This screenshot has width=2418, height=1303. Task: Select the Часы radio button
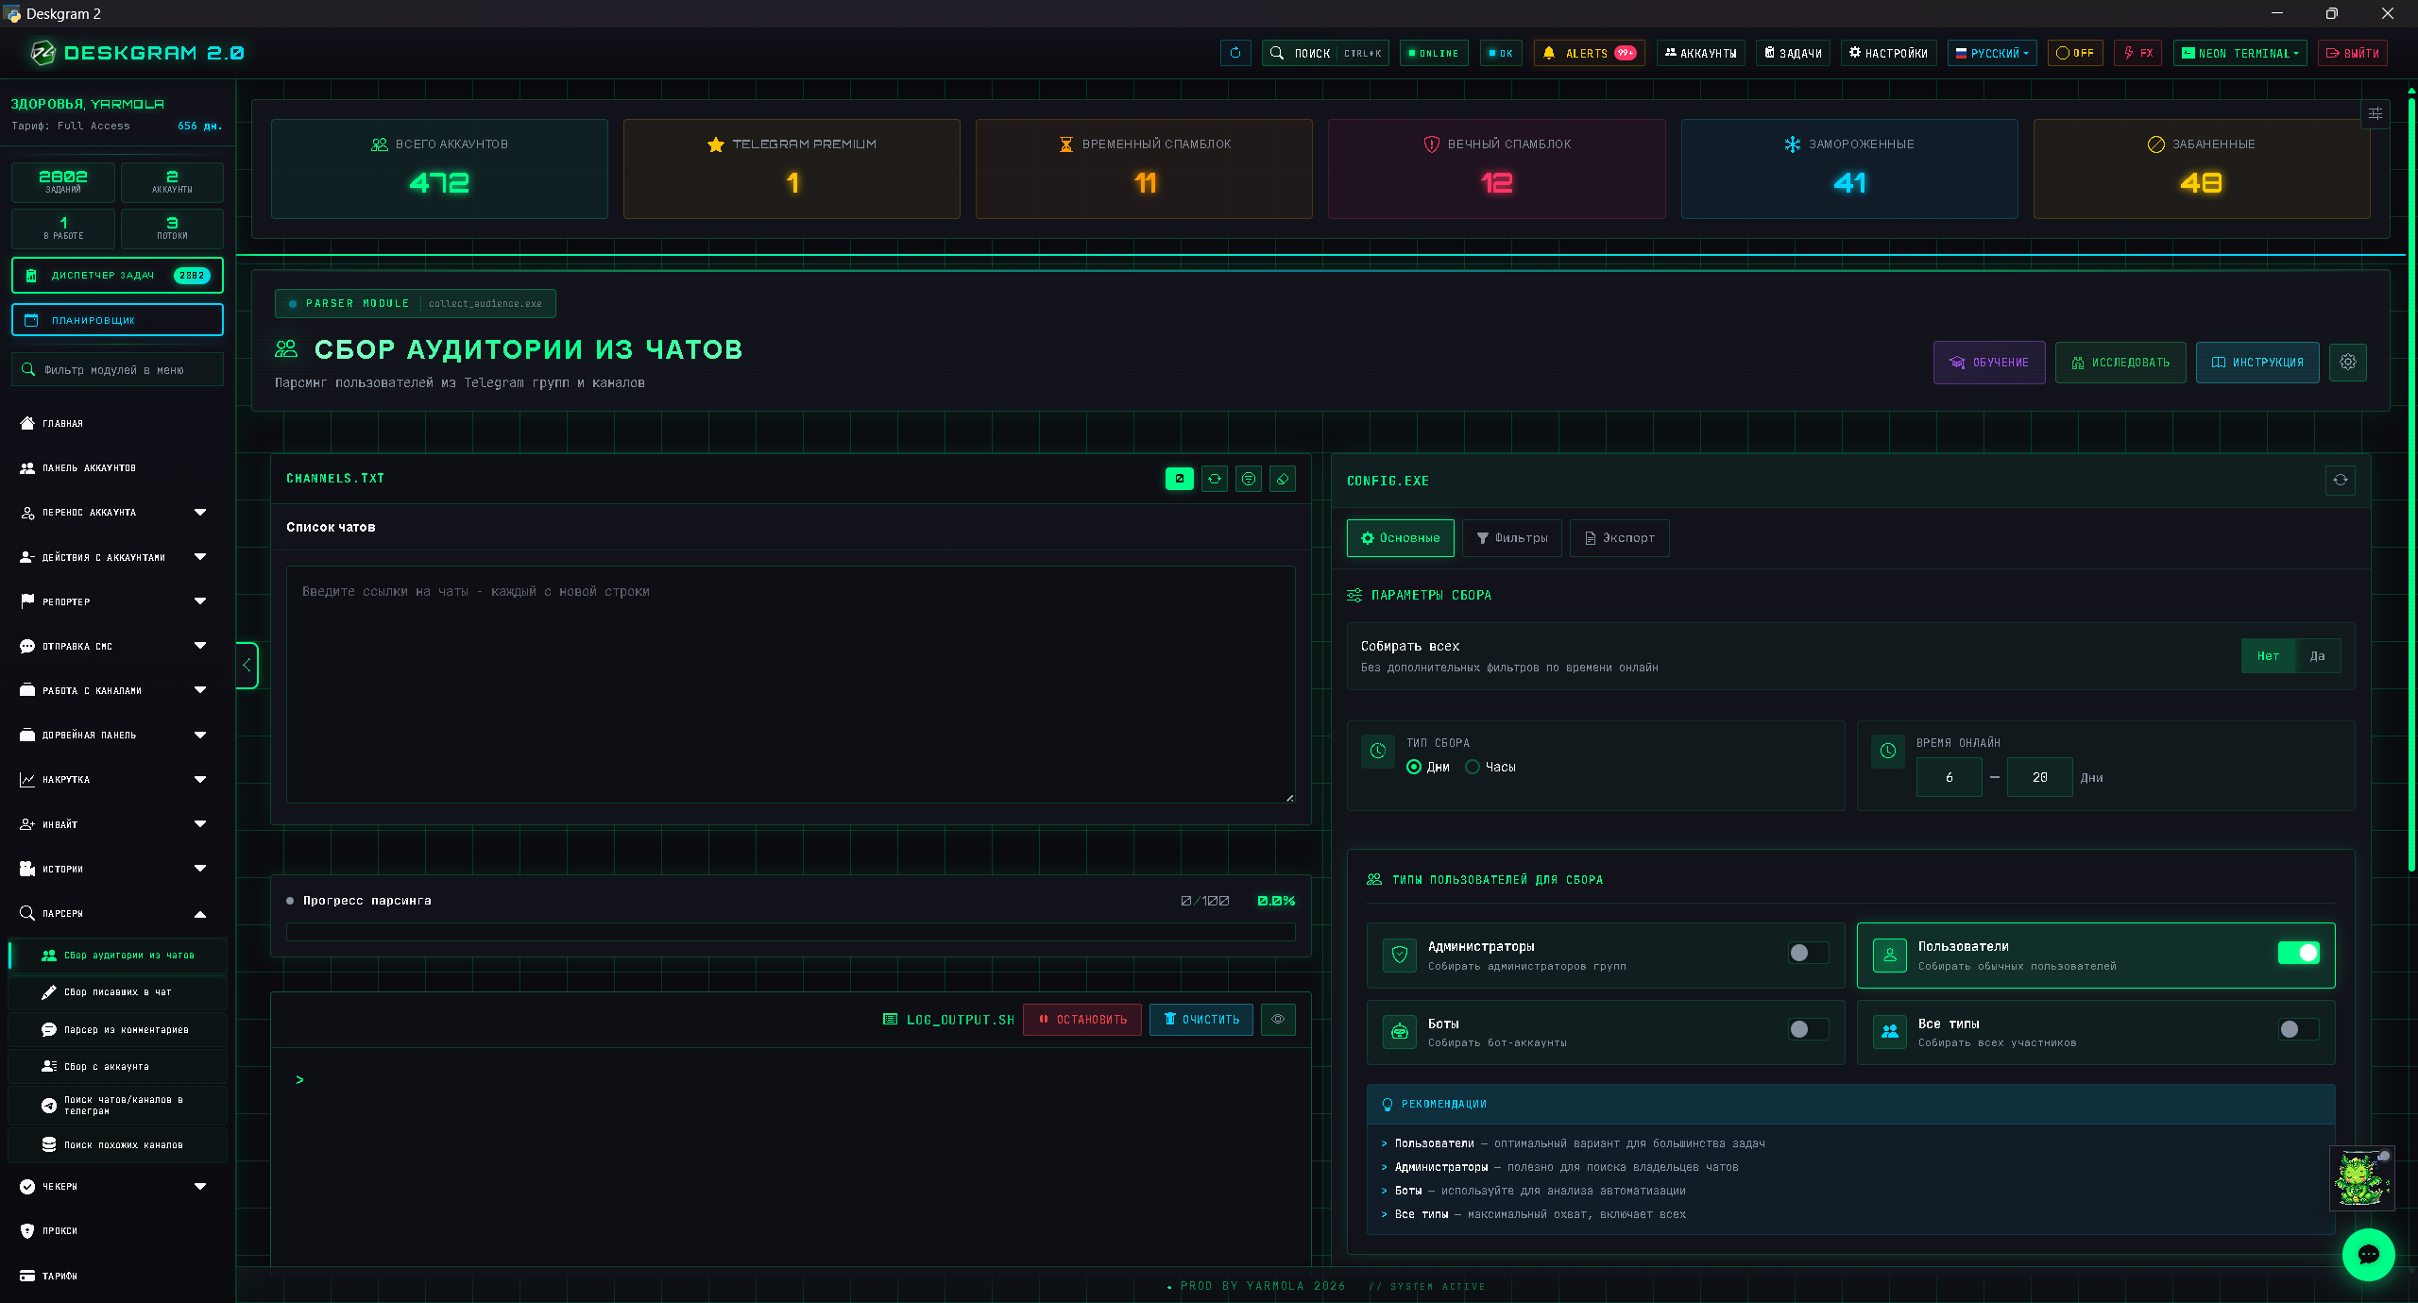pos(1473,767)
